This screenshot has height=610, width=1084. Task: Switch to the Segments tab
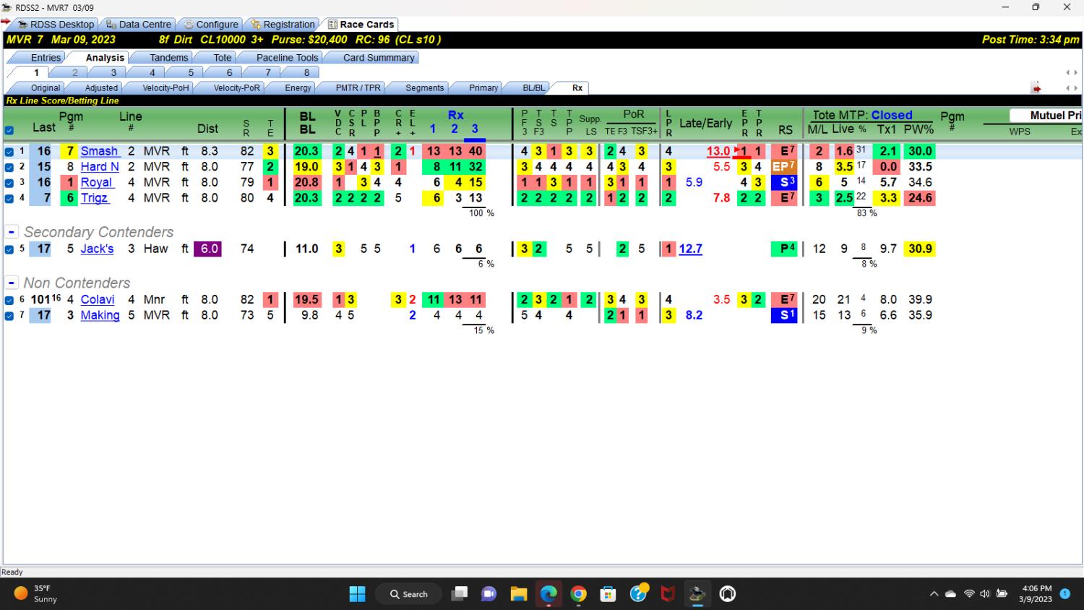point(424,87)
